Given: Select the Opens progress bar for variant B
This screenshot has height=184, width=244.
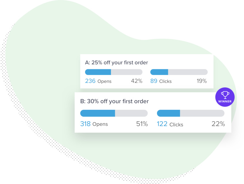Looking at the screenshot, I should [x=114, y=113].
